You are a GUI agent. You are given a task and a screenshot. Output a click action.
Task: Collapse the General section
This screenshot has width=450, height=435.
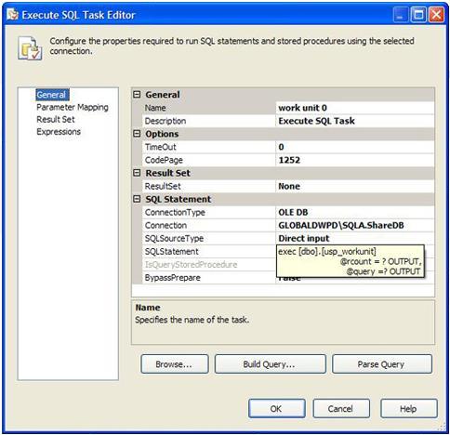(x=137, y=95)
